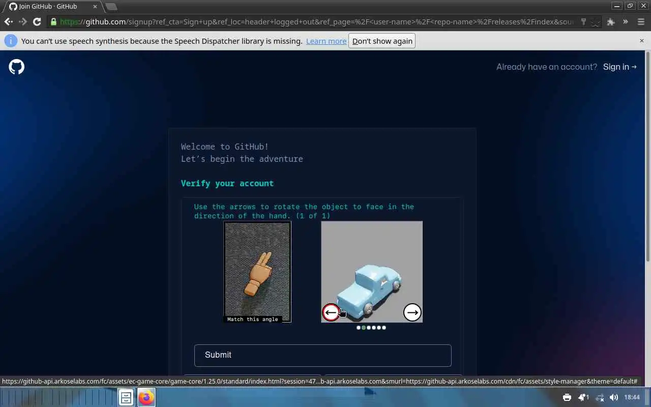Click the 18:44 clock in taskbar
651x407 pixels.
pos(632,397)
